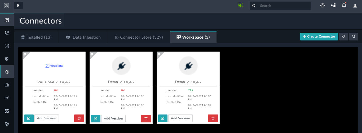The height and width of the screenshot is (133, 362).
Task: Open the widgets grid icon in the sidebar
Action: (x=7, y=111)
